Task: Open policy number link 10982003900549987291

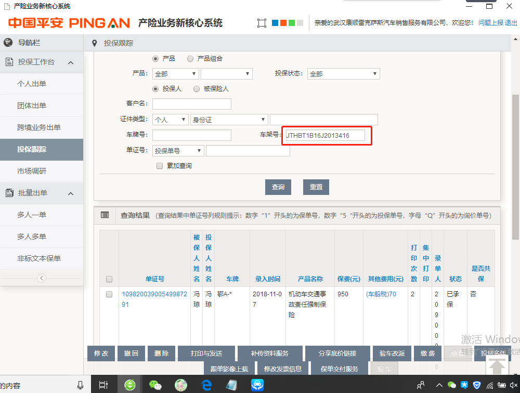Action: pyautogui.click(x=154, y=299)
